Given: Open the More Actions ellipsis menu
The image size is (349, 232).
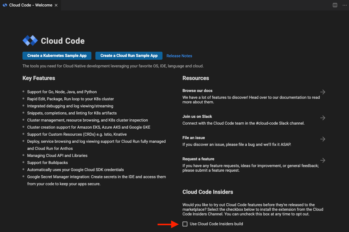Looking at the screenshot, I should [344, 5].
